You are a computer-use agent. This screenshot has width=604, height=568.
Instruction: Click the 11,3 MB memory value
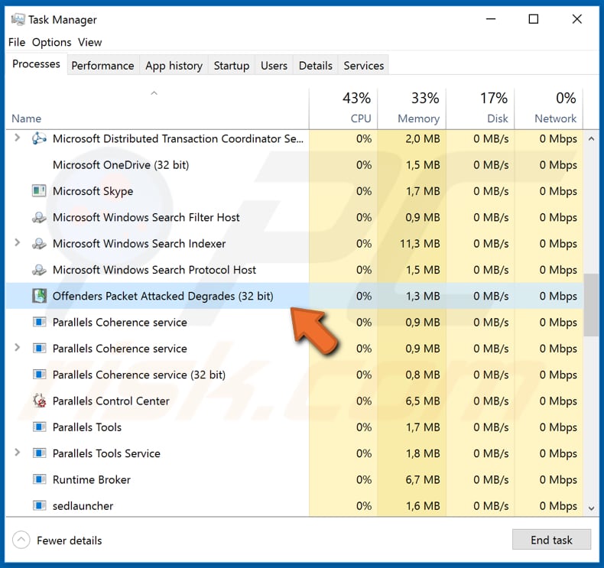420,243
